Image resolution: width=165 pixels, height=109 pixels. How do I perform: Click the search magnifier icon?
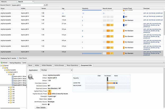point(47,5)
